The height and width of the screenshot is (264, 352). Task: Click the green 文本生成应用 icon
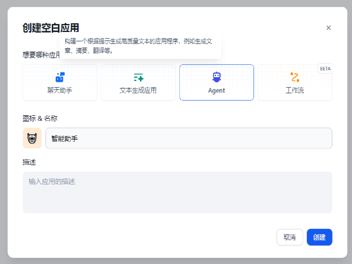(138, 77)
